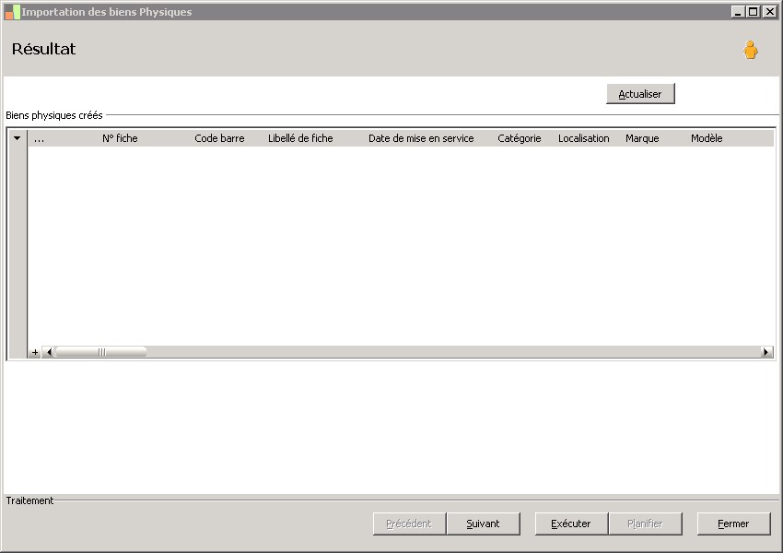Image resolution: width=783 pixels, height=553 pixels.
Task: Open the ellipsis column header
Action: click(39, 138)
